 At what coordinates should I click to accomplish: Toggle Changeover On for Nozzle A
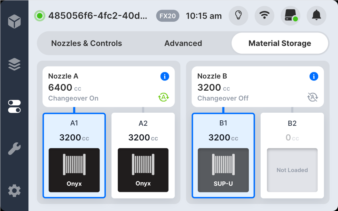coord(163,97)
